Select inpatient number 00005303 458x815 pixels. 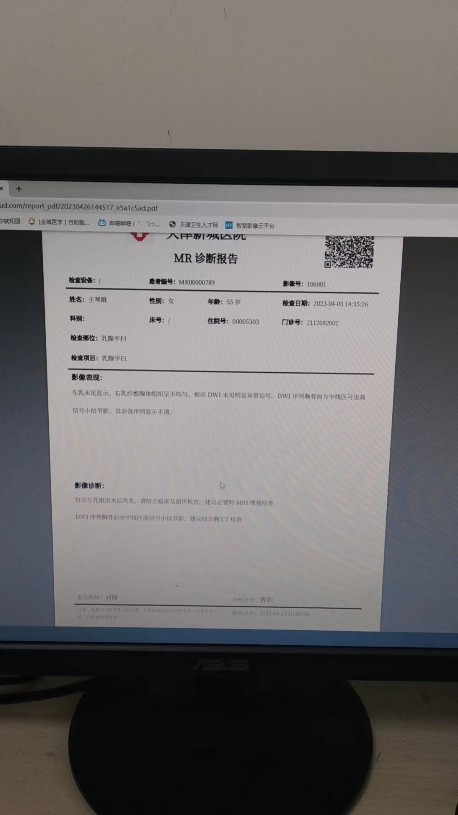click(246, 322)
